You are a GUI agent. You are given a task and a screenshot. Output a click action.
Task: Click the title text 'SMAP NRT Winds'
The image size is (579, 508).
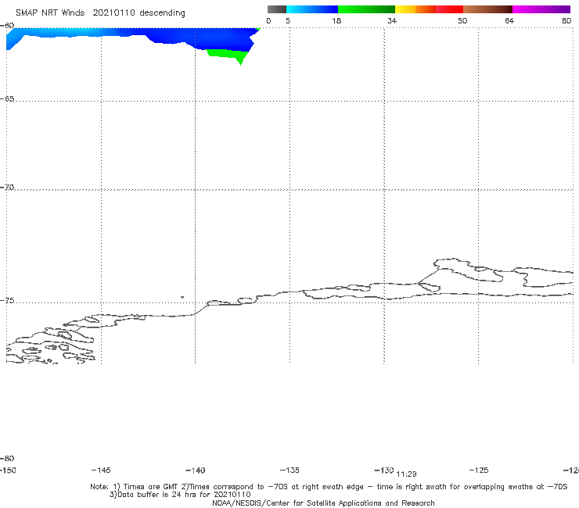click(x=50, y=13)
